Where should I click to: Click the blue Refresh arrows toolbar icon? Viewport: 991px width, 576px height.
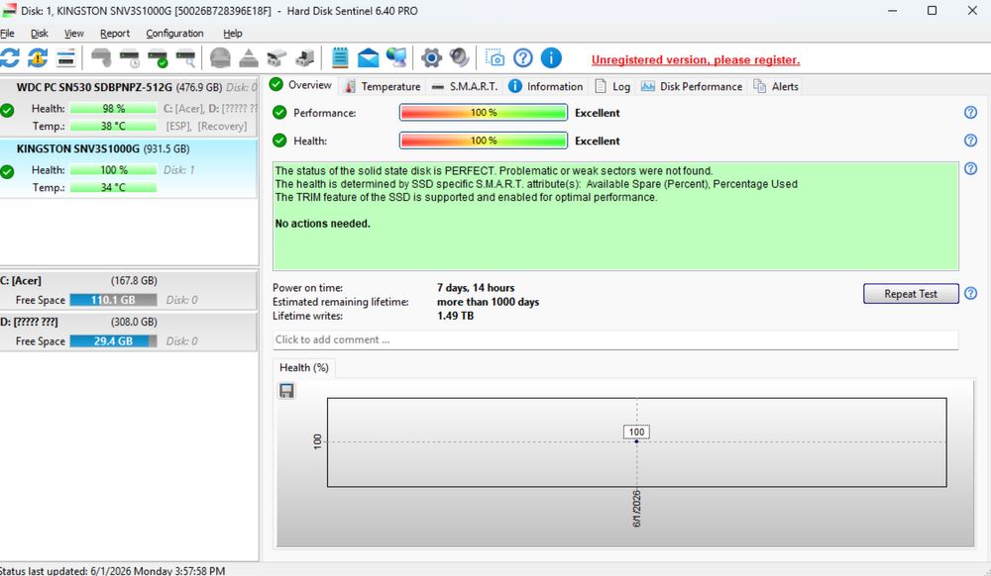click(x=10, y=58)
